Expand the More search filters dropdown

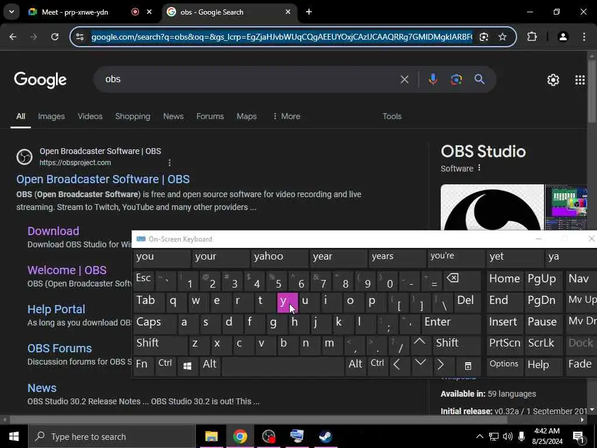287,116
